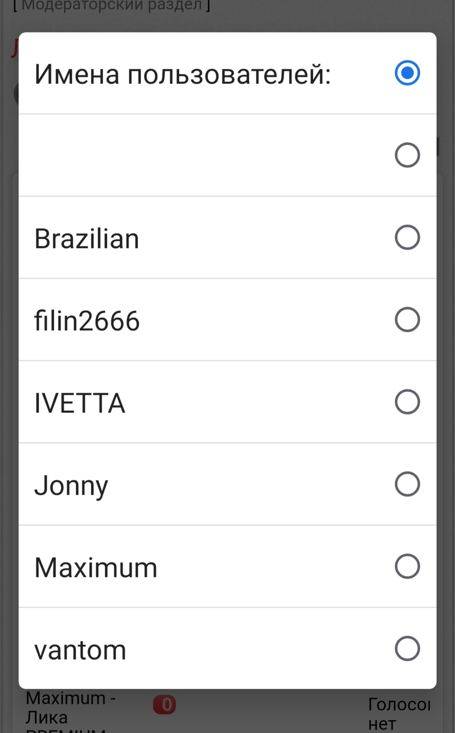Choose the filin2666 radio button
The image size is (455, 733).
(x=407, y=320)
